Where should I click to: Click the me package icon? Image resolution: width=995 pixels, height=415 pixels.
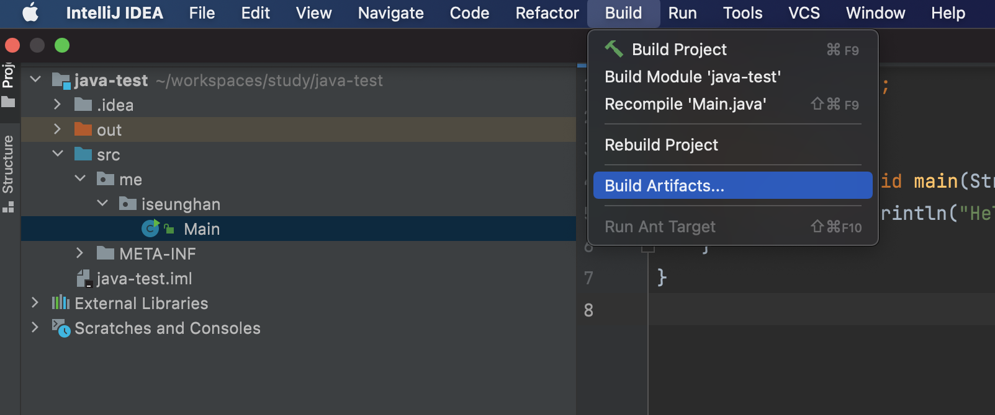106,179
